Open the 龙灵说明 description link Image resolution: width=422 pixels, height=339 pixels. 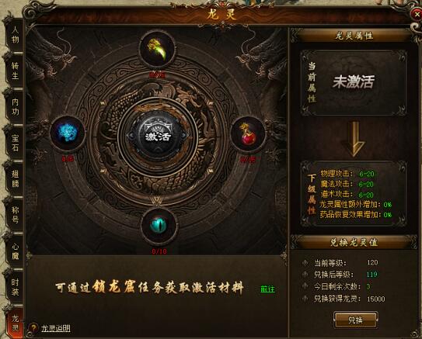(56, 328)
